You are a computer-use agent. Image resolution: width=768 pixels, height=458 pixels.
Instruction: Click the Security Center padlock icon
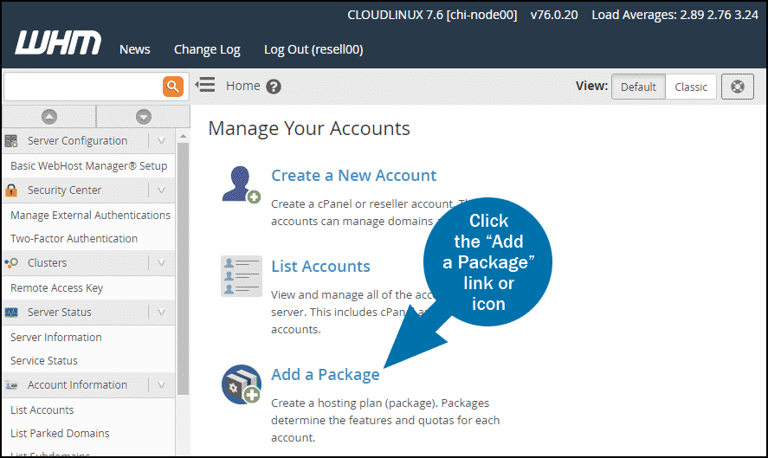(11, 190)
